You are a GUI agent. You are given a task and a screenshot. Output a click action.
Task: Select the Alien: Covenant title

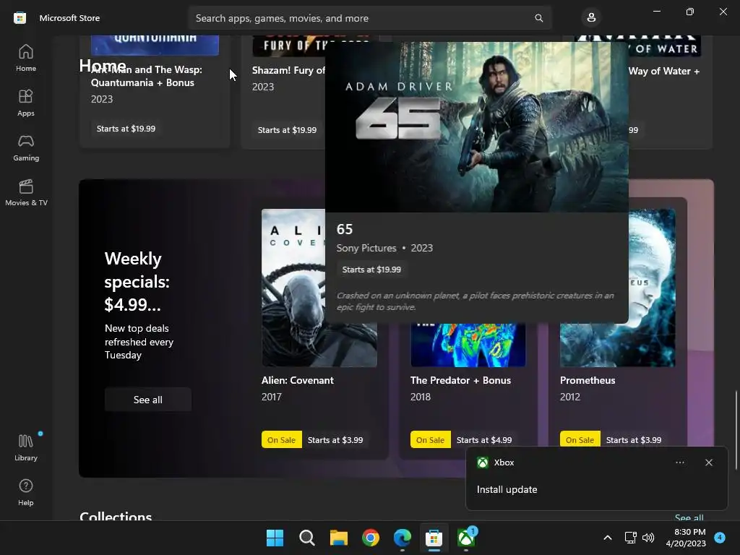click(297, 380)
